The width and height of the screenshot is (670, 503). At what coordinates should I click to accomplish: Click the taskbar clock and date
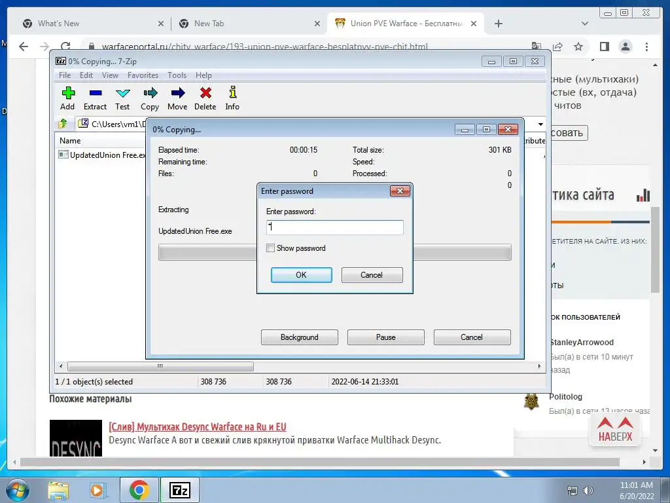[636, 491]
